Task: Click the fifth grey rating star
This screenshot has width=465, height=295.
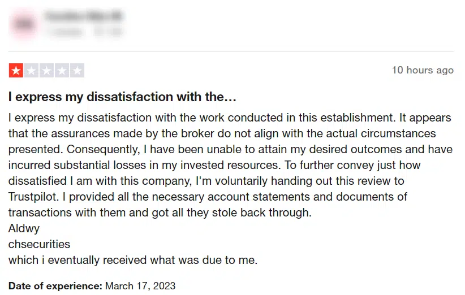Action: click(x=77, y=71)
